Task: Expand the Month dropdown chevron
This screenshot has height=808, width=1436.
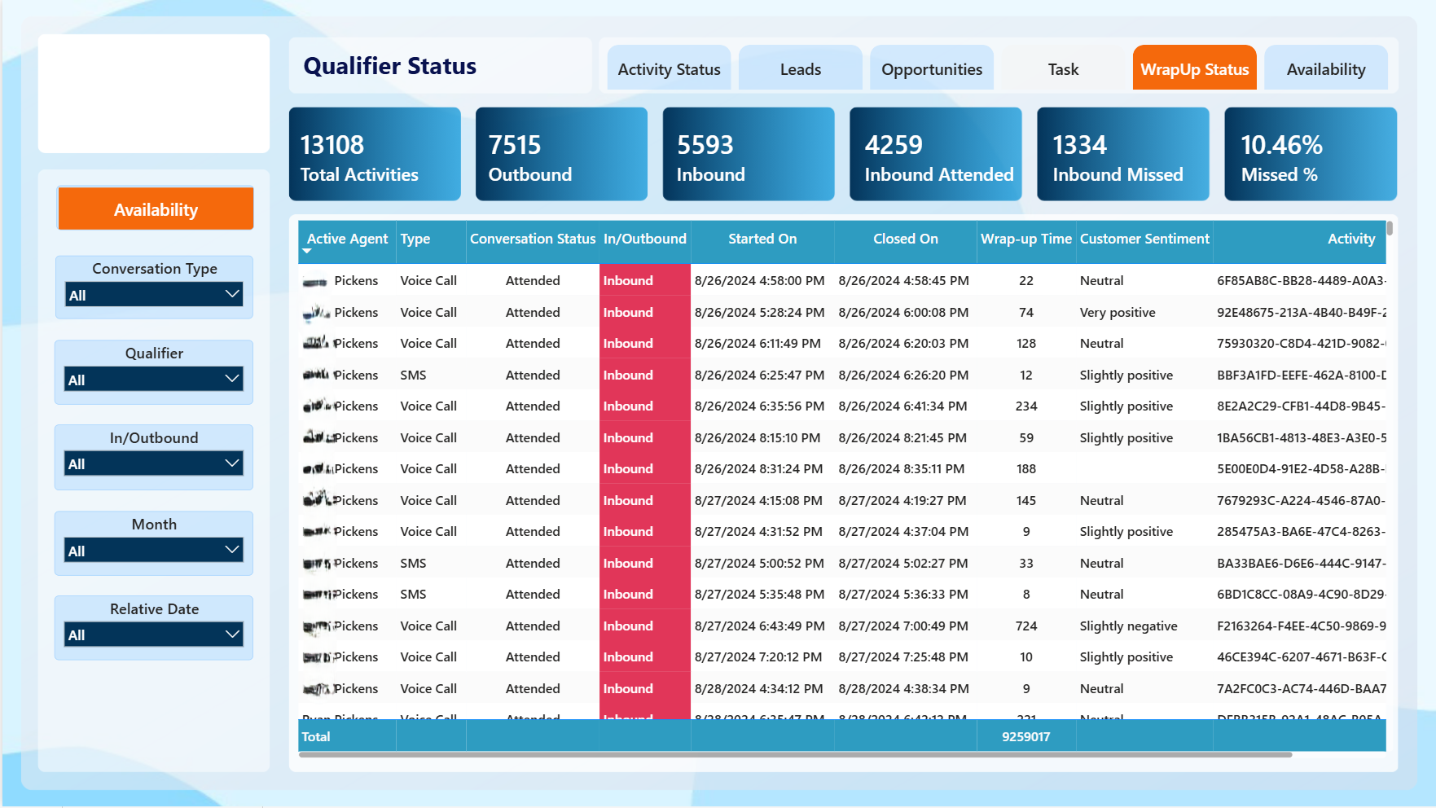Action: point(232,550)
